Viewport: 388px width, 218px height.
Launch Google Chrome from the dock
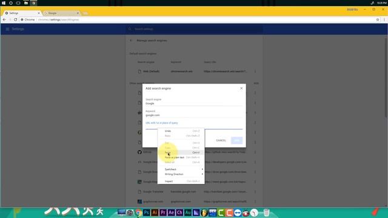138,213
